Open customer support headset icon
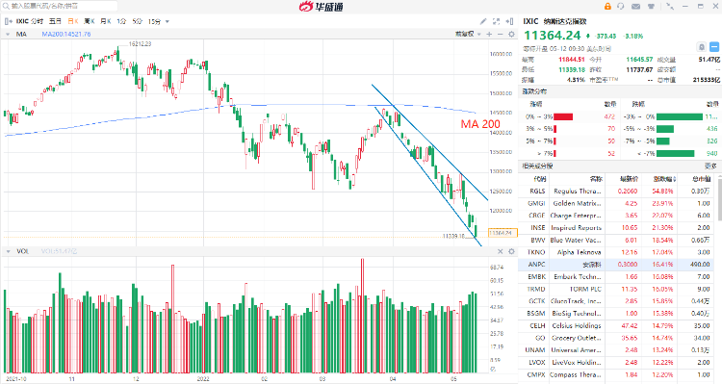 tap(621, 7)
